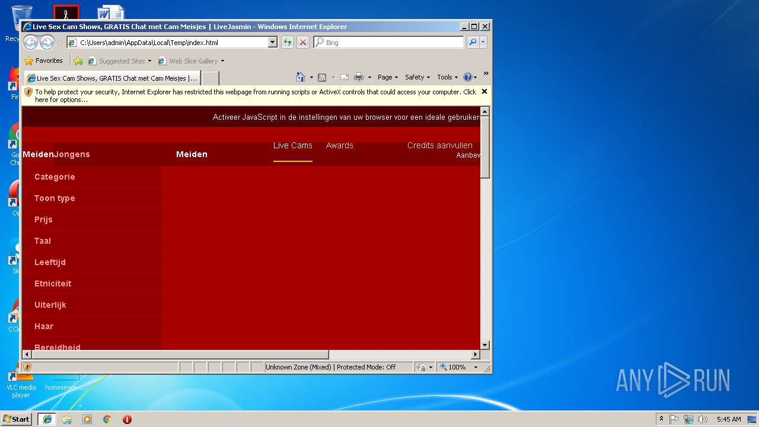Click the Protected Mode lock icon
Image resolution: width=759 pixels, height=427 pixels.
click(421, 367)
